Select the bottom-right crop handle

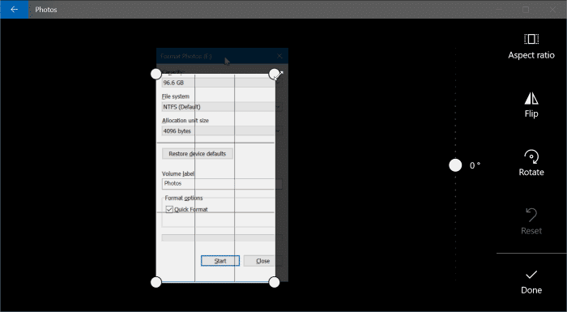click(x=275, y=282)
